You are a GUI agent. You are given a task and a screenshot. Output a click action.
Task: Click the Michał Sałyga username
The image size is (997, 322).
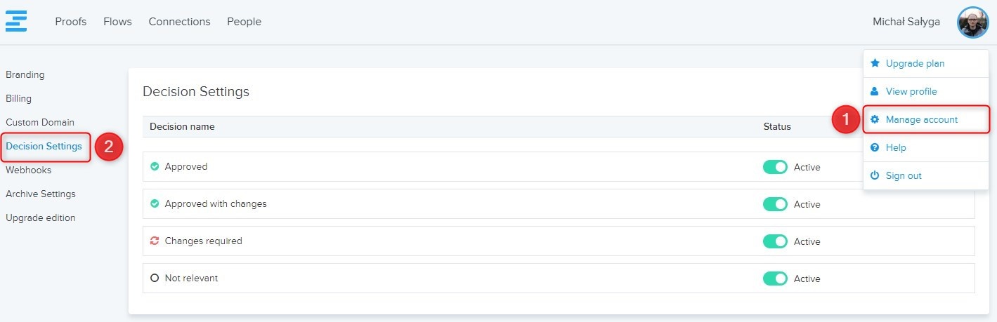coord(906,22)
